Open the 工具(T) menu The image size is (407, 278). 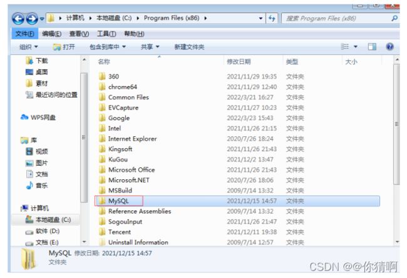(106, 34)
